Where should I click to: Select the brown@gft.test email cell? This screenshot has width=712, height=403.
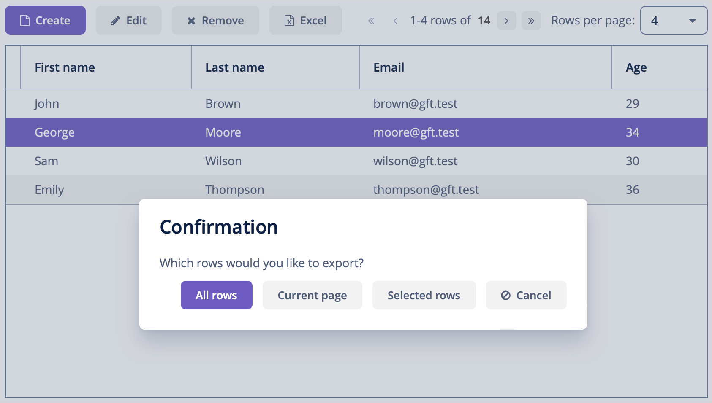(x=486, y=104)
